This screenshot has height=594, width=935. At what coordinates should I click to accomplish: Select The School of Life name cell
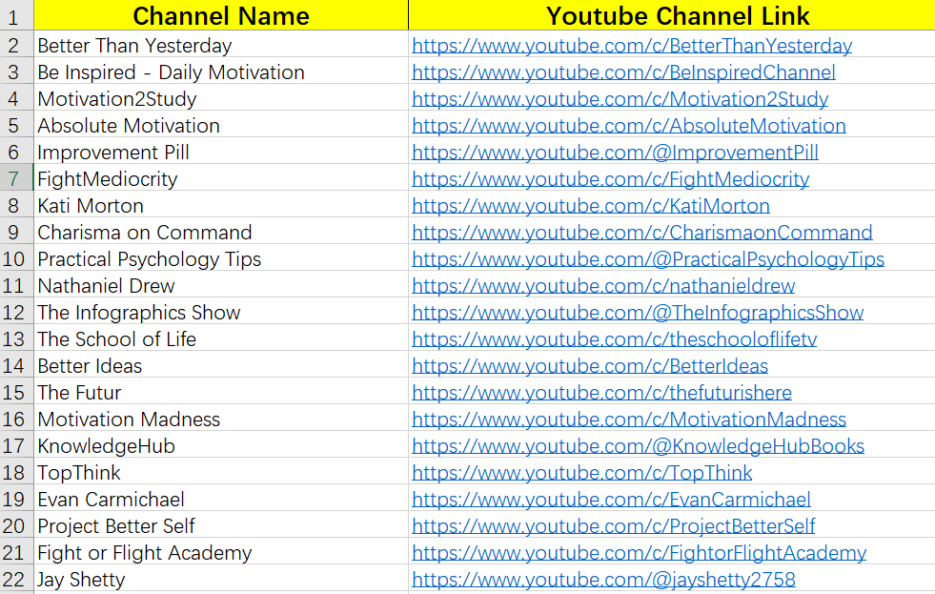point(221,338)
